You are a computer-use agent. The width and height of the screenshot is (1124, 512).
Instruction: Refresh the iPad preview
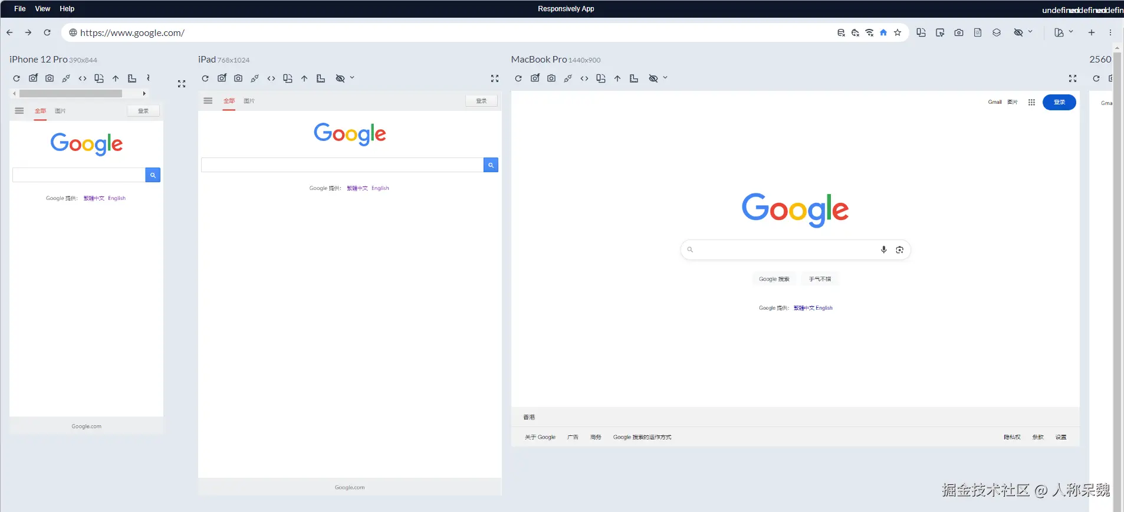point(205,78)
